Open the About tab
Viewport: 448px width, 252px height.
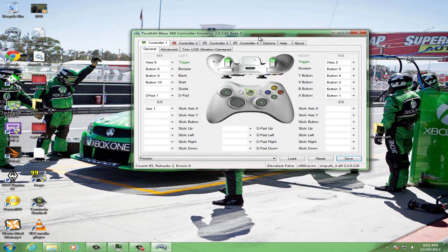299,43
